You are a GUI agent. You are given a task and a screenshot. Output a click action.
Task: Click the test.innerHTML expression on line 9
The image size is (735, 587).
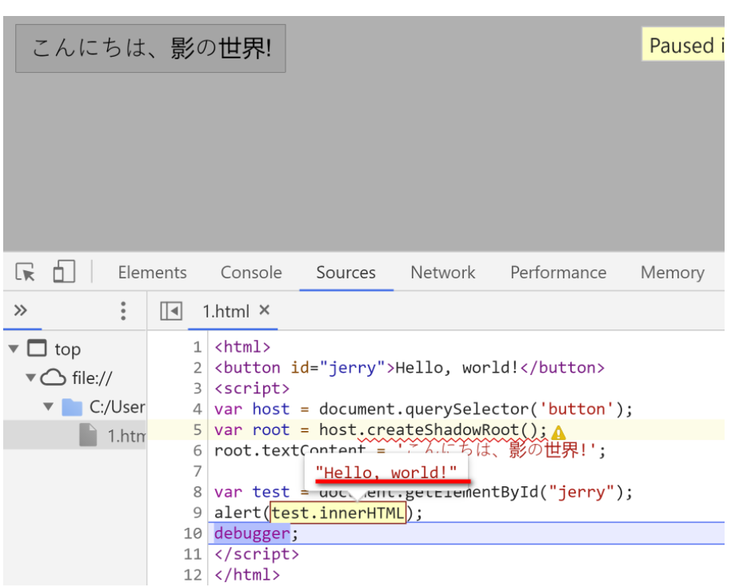coord(338,513)
